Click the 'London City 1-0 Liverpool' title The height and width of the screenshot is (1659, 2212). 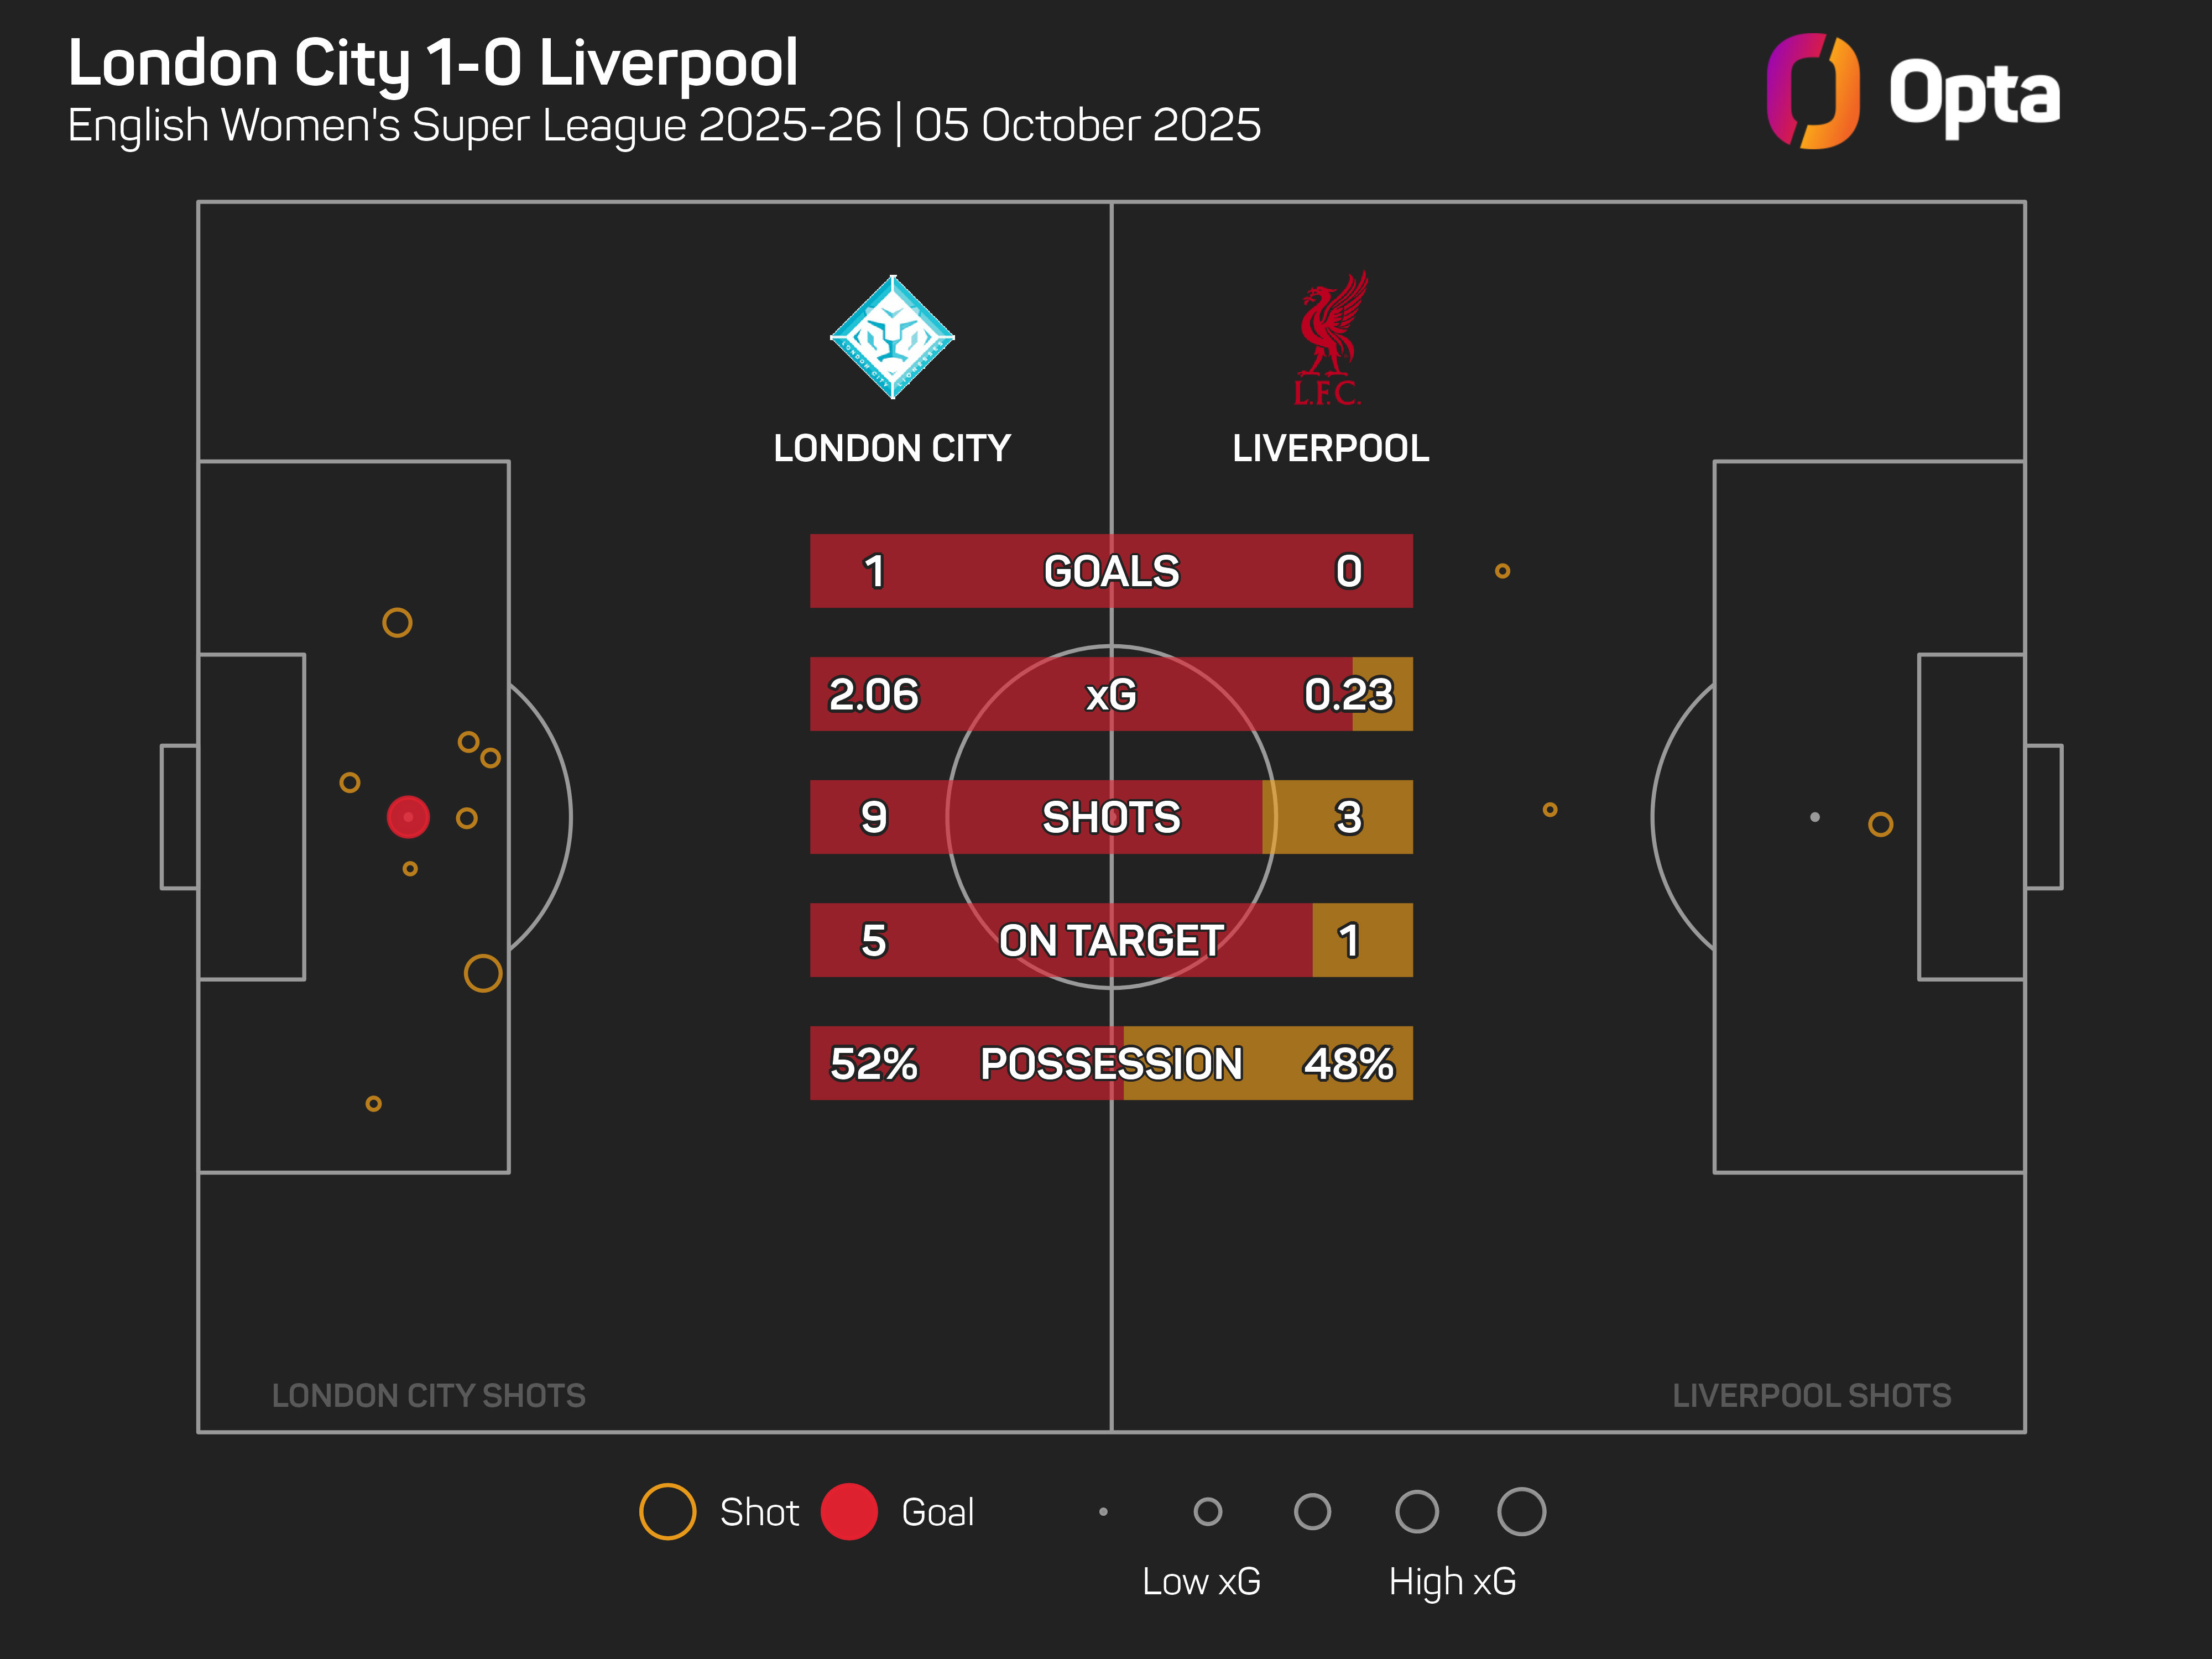(433, 63)
